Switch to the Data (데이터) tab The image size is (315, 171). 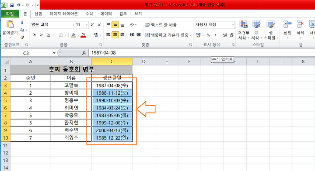point(106,14)
